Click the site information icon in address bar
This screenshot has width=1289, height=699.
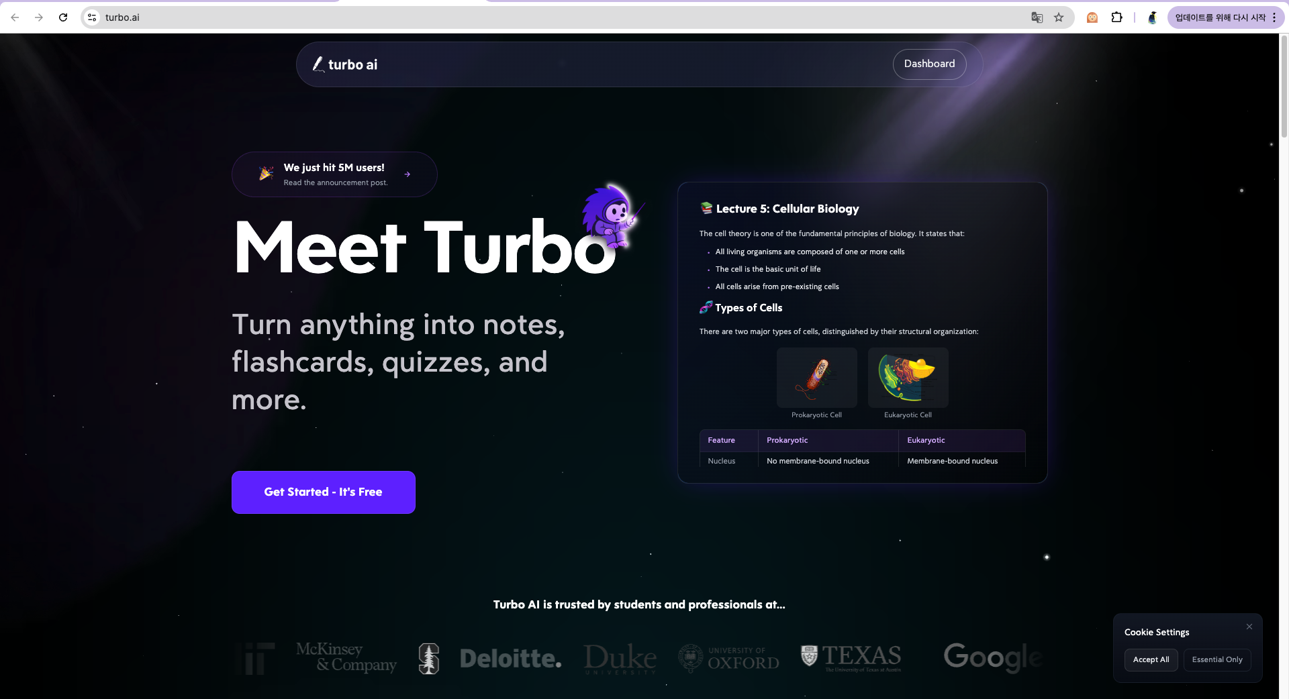pos(91,17)
